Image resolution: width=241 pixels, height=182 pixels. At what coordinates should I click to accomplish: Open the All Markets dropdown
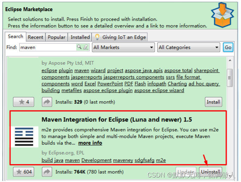pos(123,47)
